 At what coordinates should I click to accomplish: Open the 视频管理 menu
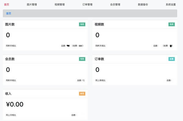(59, 5)
